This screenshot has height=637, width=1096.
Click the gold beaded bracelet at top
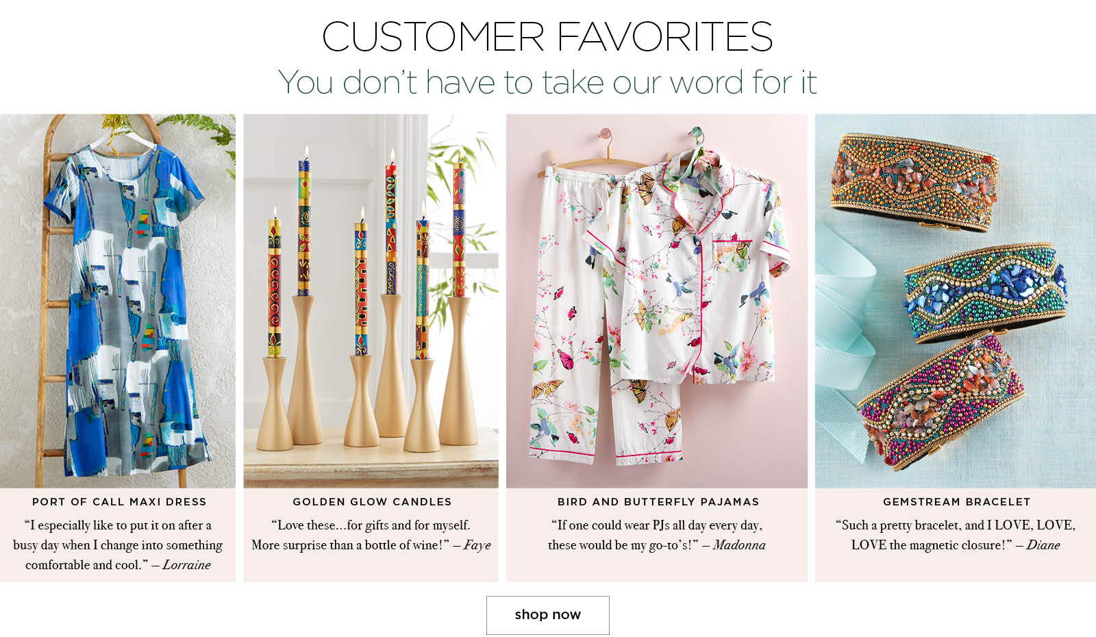click(x=914, y=182)
